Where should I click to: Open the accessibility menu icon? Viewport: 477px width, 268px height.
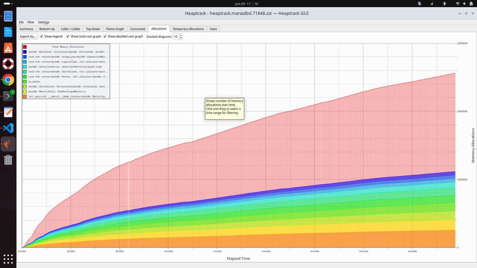click(x=445, y=4)
